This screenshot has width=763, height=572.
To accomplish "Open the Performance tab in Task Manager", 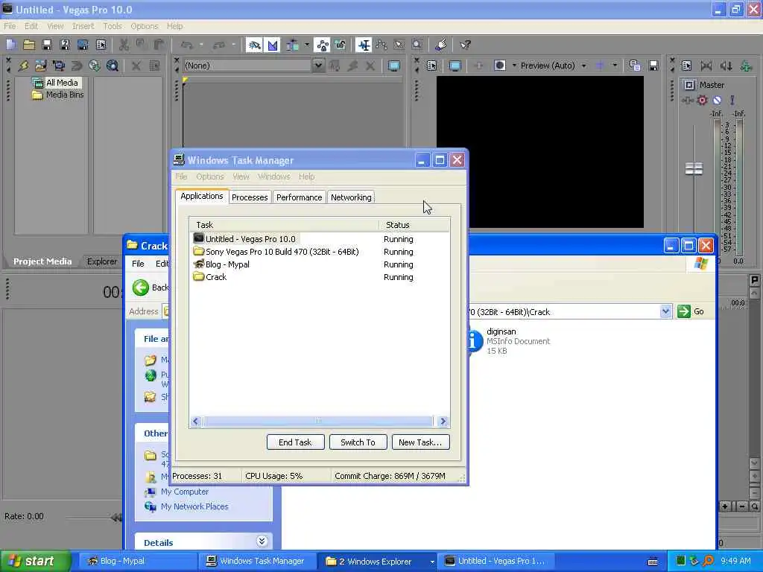I will [x=299, y=197].
